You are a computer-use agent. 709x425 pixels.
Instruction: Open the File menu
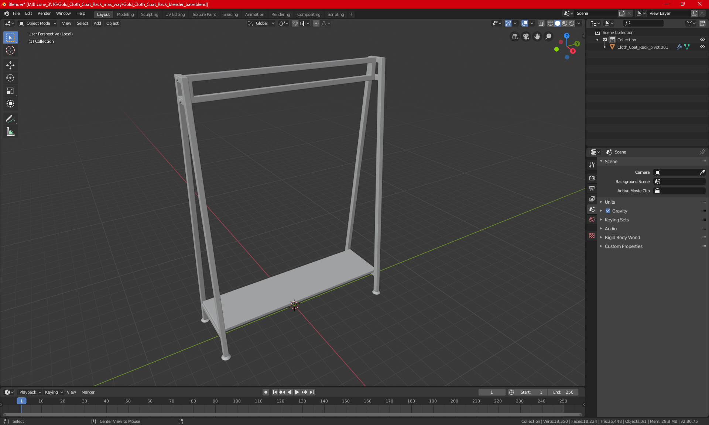tap(16, 13)
